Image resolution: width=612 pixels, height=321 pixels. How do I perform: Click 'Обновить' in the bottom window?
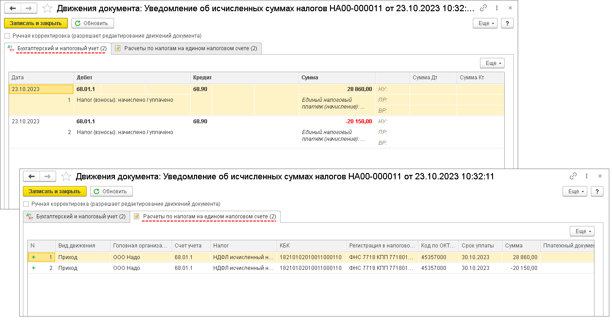[x=111, y=191]
